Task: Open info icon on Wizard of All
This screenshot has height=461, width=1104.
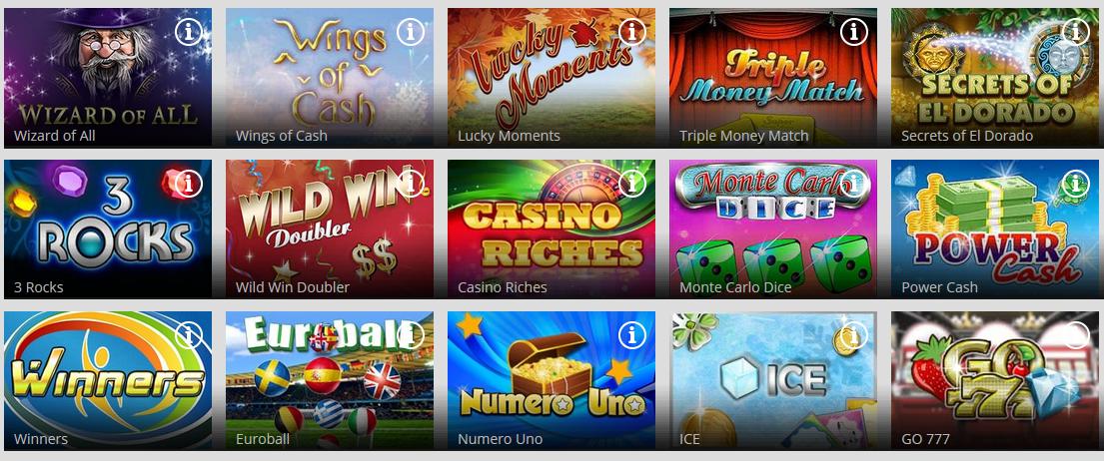Action: tap(189, 32)
